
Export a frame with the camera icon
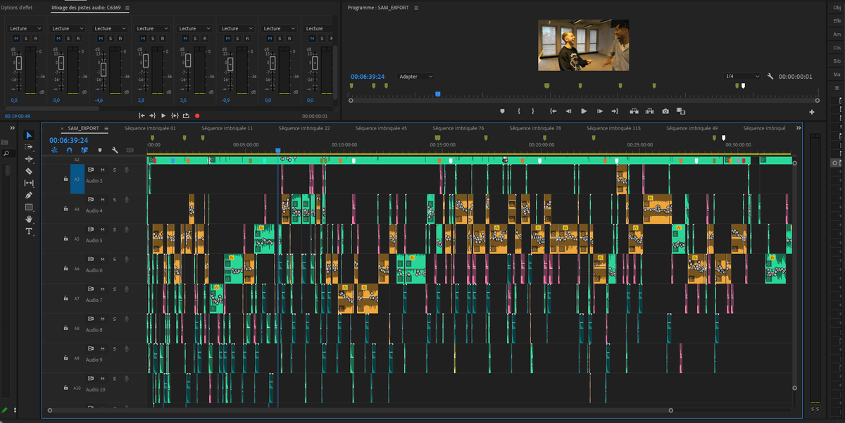pyautogui.click(x=665, y=111)
